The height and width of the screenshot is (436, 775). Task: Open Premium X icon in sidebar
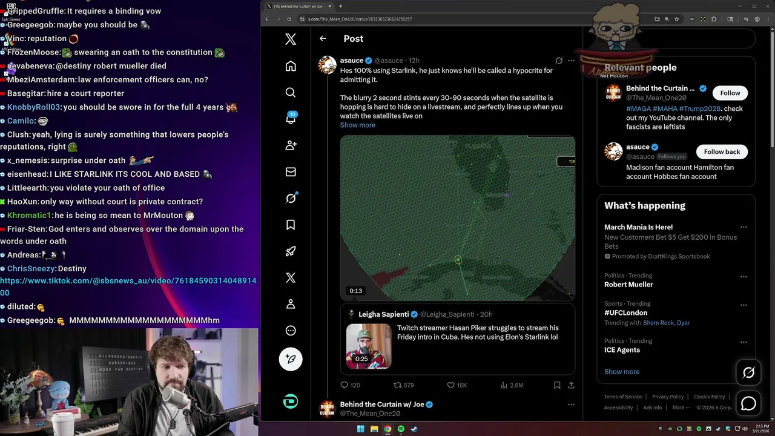point(291,278)
